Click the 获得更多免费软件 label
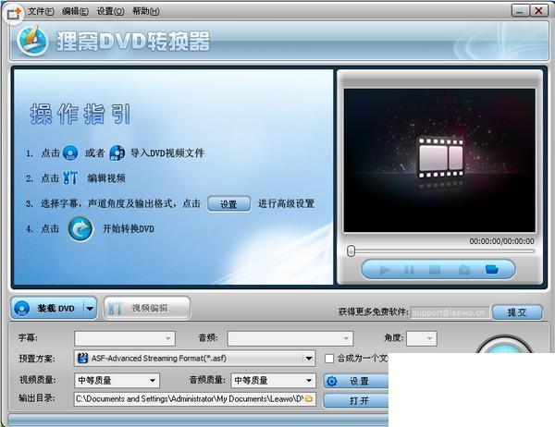 tap(373, 312)
